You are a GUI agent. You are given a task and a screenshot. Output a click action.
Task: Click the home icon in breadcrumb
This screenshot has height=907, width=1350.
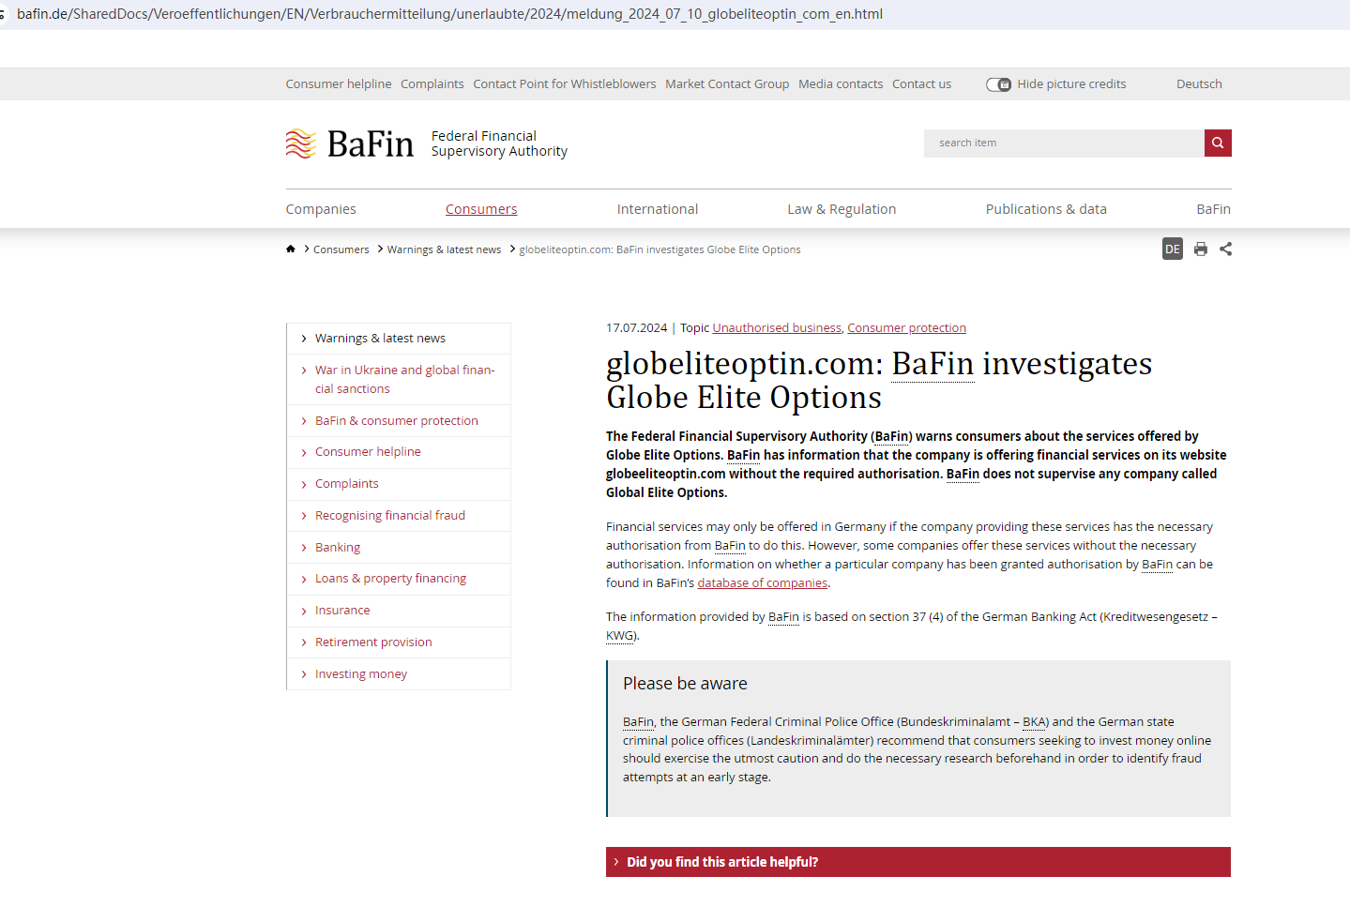coord(291,249)
